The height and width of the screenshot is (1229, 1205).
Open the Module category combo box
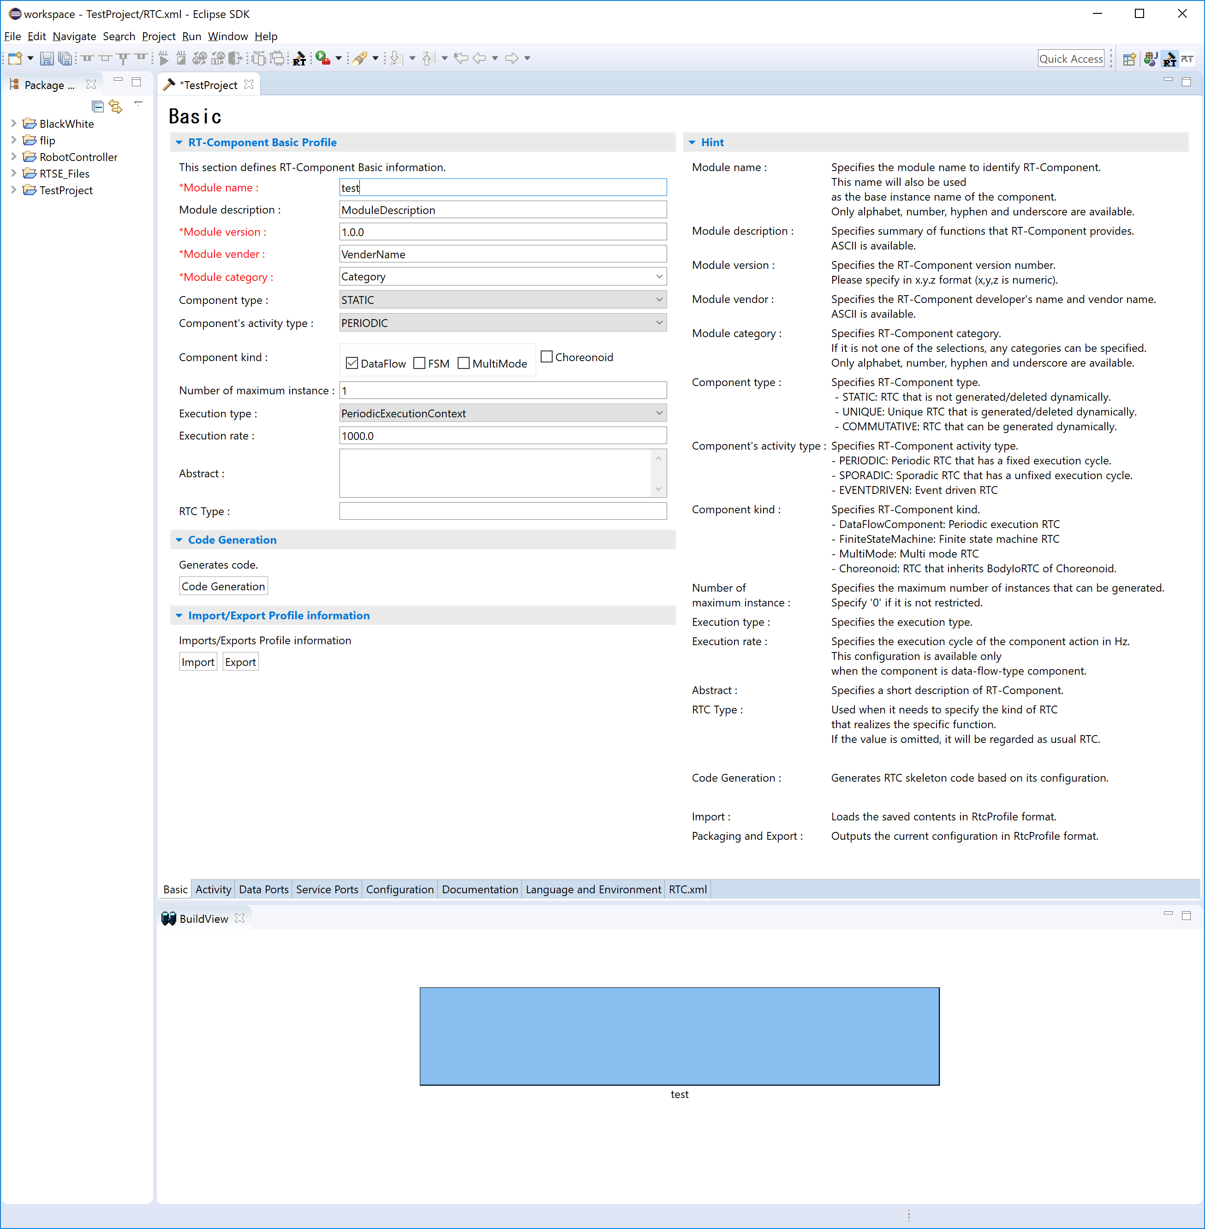coord(659,276)
